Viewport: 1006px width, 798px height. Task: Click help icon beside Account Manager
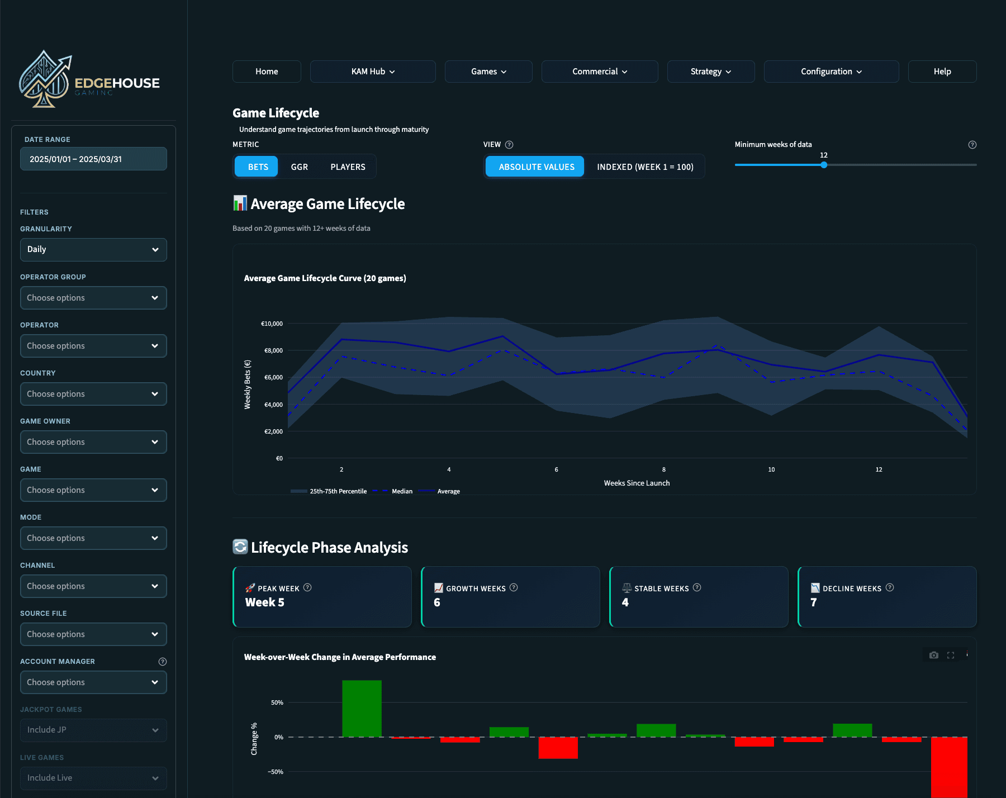coord(163,662)
